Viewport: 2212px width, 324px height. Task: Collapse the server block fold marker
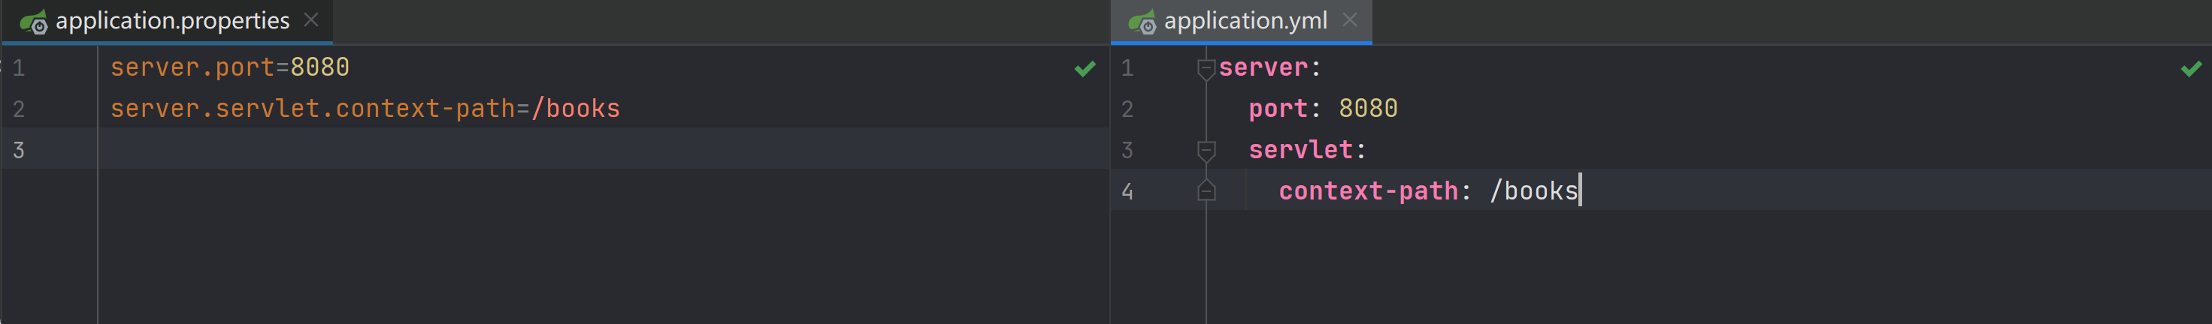pyautogui.click(x=1206, y=67)
